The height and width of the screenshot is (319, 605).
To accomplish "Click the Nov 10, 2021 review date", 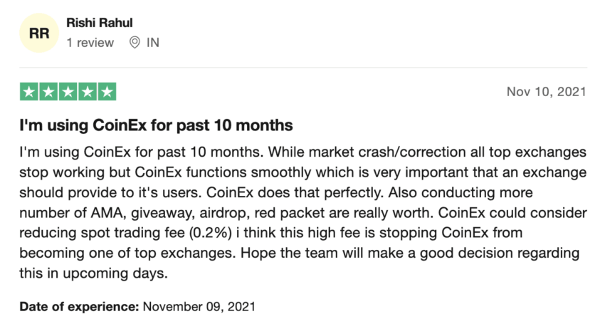I will tap(546, 92).
